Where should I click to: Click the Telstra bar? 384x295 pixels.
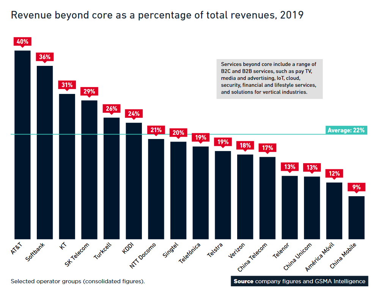[223, 195]
